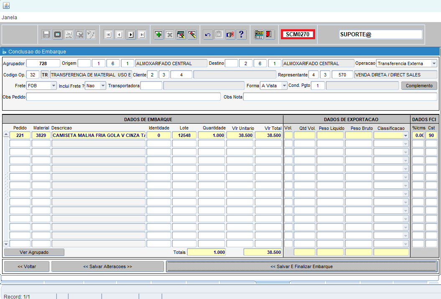Click the Codigo Op. field with 32

pos(33,75)
